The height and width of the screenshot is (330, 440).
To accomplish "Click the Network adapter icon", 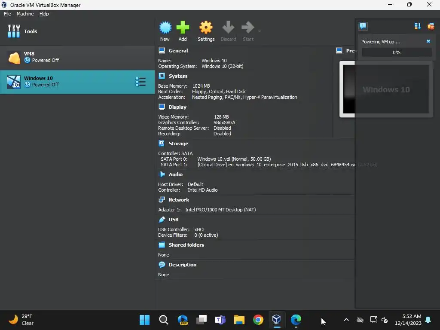I will click(x=162, y=199).
